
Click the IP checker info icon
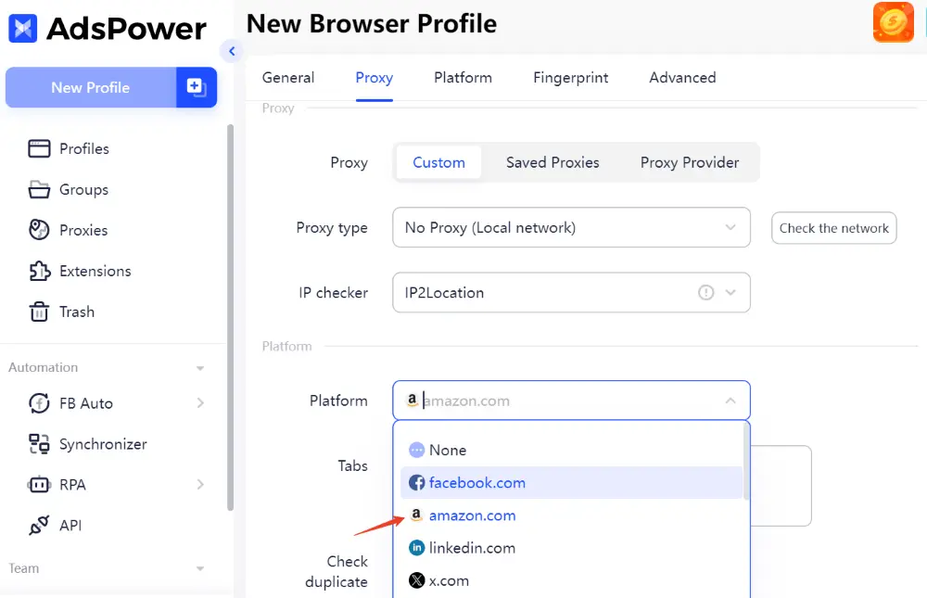(x=705, y=292)
